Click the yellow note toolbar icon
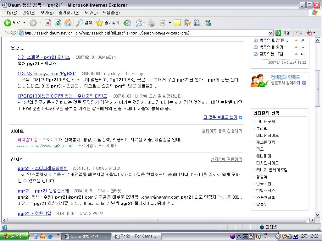The height and width of the screenshot is (241, 322). pyautogui.click(x=177, y=23)
